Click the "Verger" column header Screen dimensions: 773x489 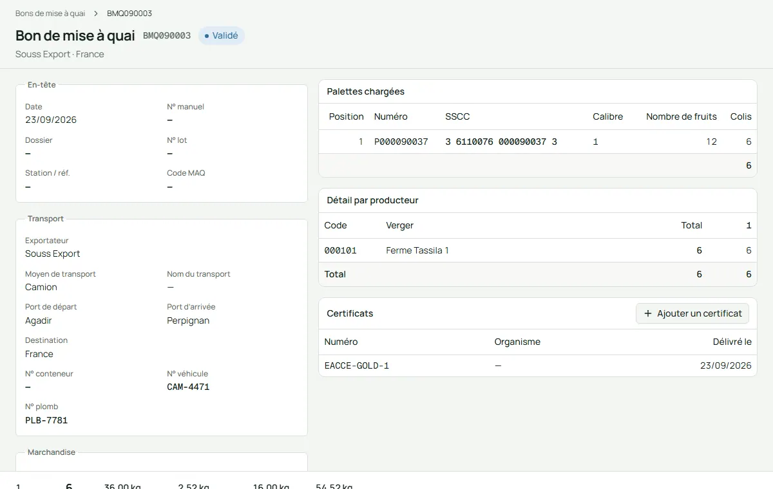(x=400, y=225)
